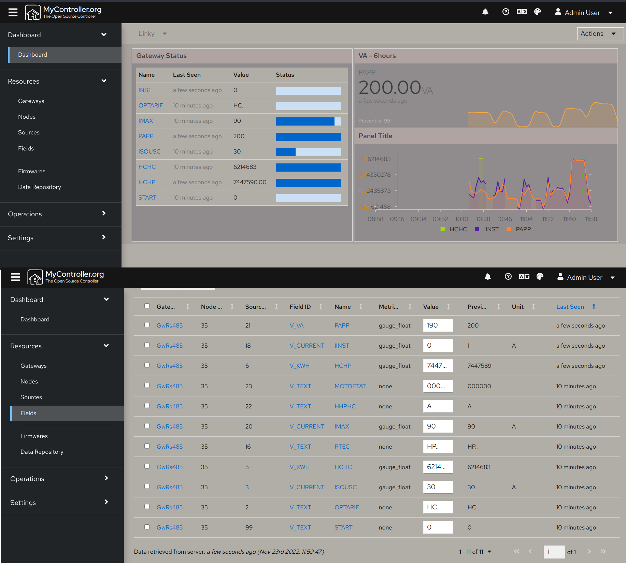Select the MOTDETAT row checkbox

click(x=147, y=386)
